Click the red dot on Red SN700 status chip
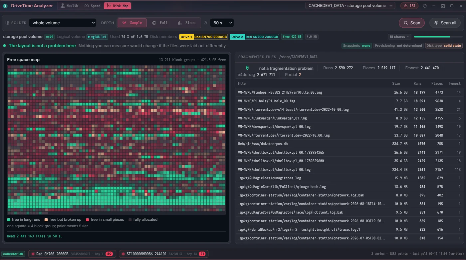Screen dimensions: 466x260 point(33,254)
